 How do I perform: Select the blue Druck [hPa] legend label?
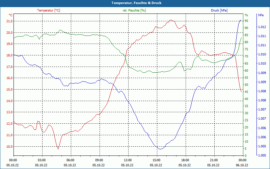219,10
